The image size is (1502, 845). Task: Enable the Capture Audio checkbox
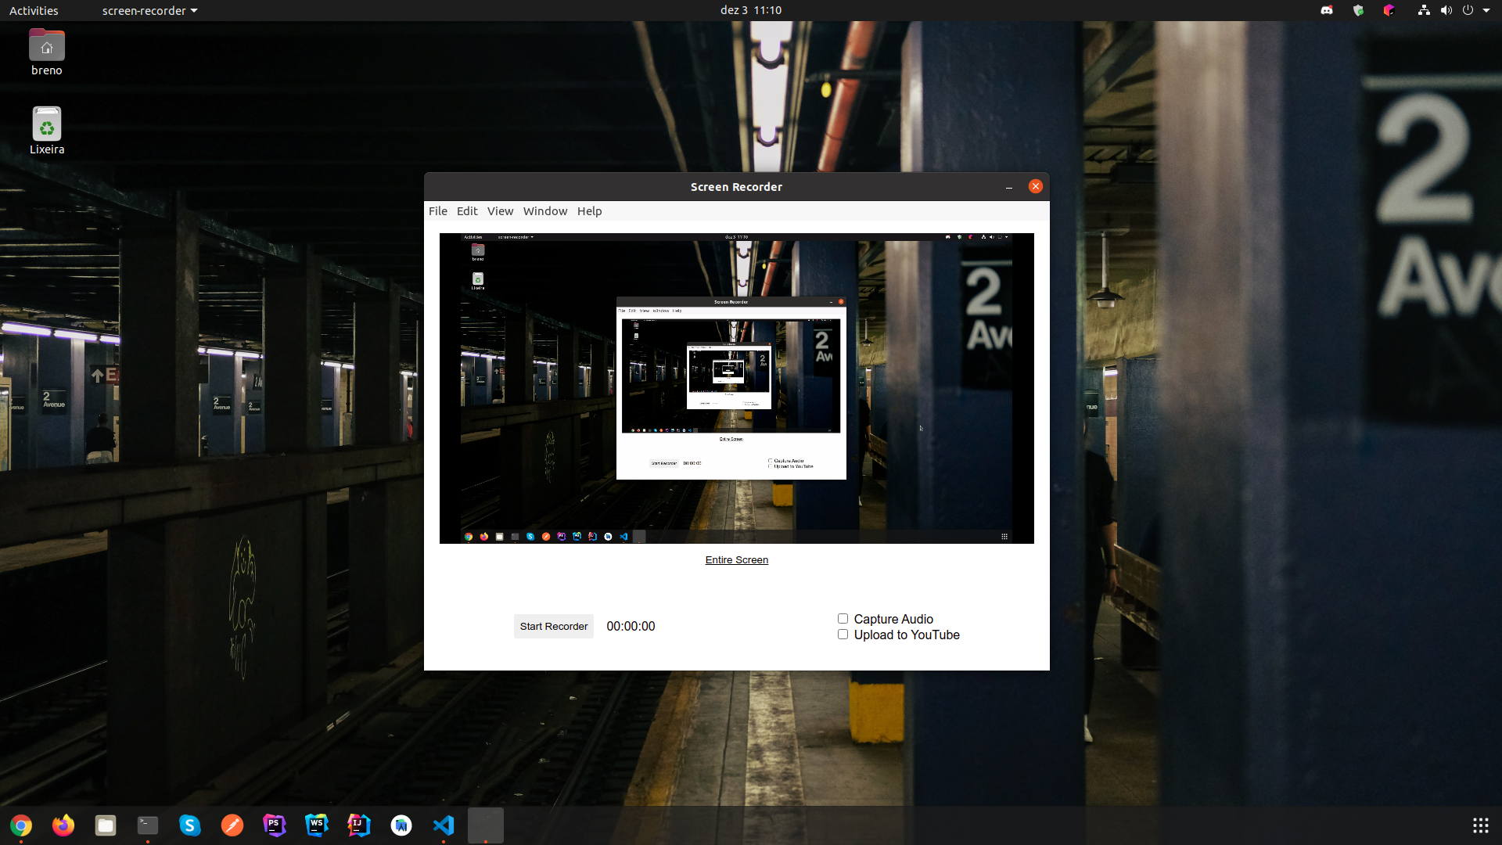[843, 619]
